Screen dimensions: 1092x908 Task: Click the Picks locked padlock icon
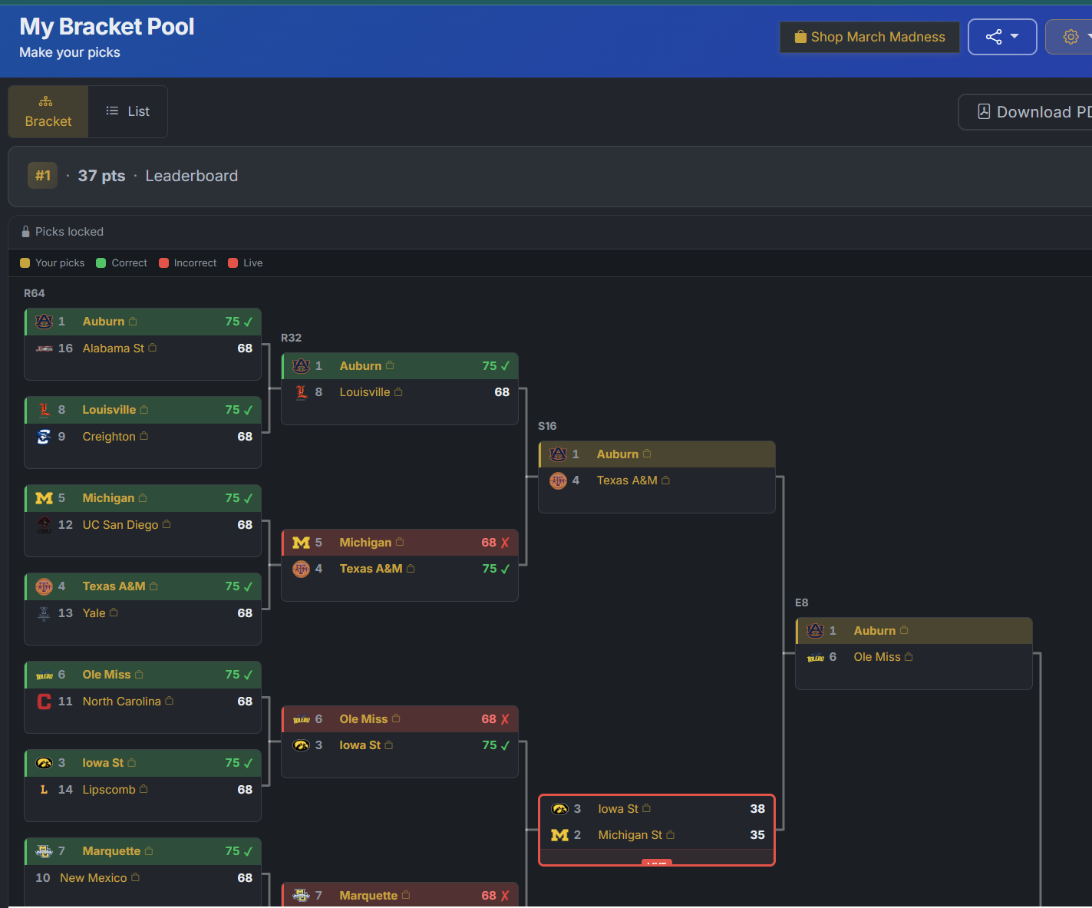click(25, 232)
